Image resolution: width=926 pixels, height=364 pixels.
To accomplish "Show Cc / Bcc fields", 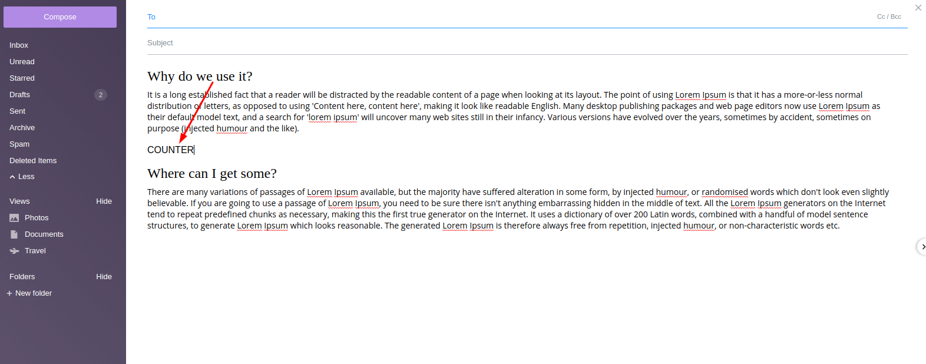I will click(x=889, y=17).
